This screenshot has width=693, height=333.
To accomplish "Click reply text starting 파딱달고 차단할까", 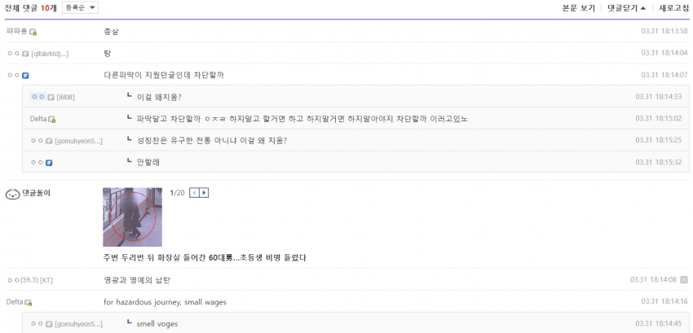I will tap(302, 119).
